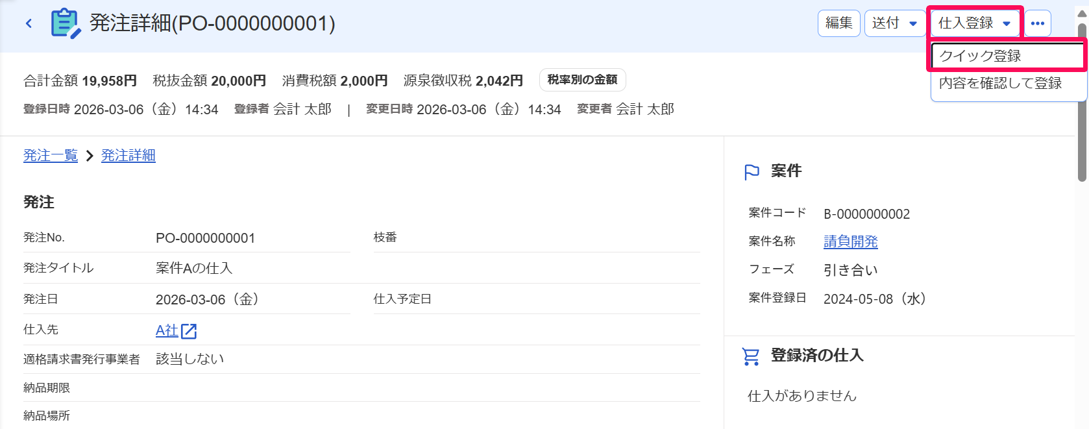Click the 登録済の仕入 section heading
The image size is (1089, 429).
(817, 356)
